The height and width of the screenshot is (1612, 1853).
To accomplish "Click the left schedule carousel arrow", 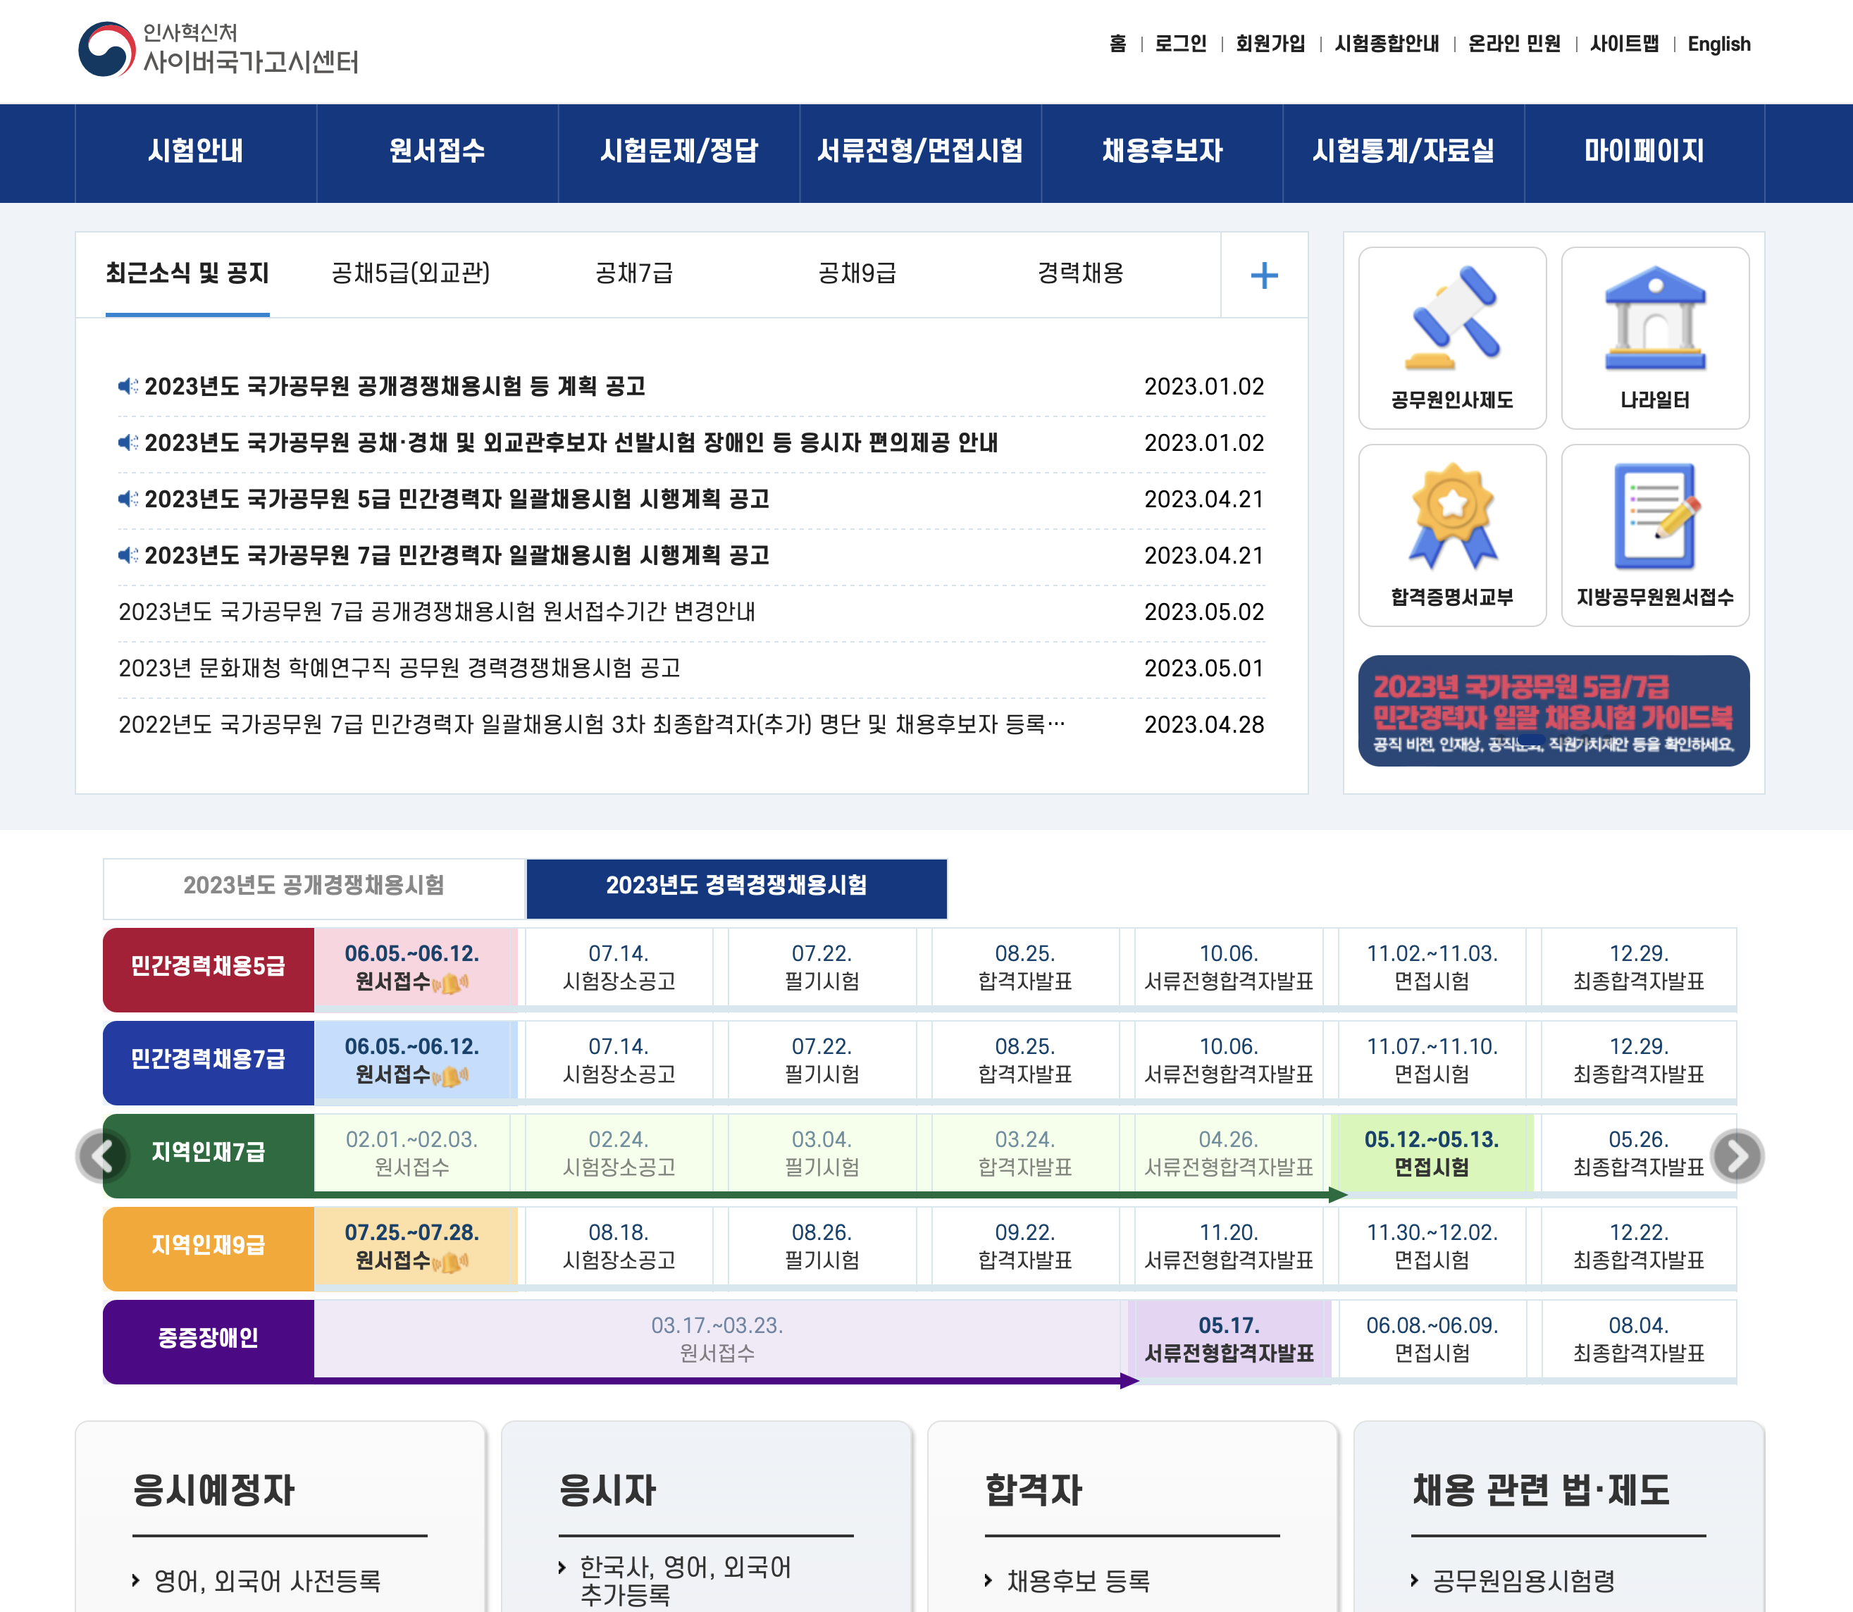I will click(x=105, y=1155).
